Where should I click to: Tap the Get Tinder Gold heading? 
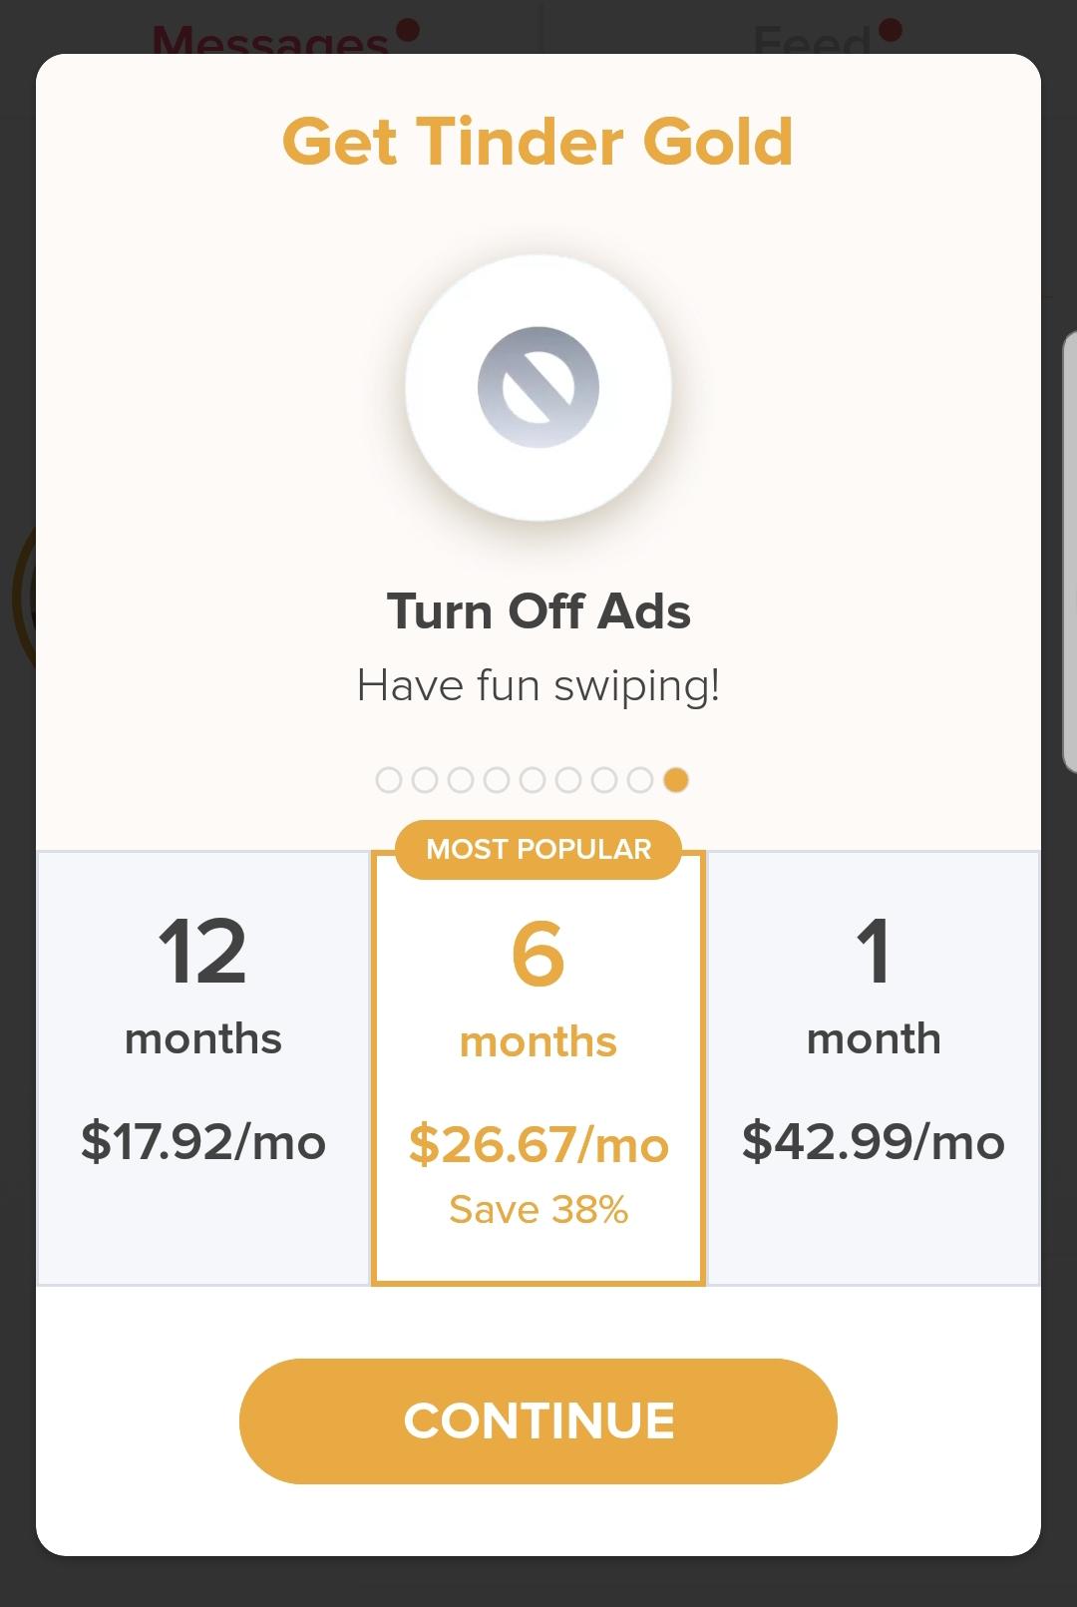[538, 142]
